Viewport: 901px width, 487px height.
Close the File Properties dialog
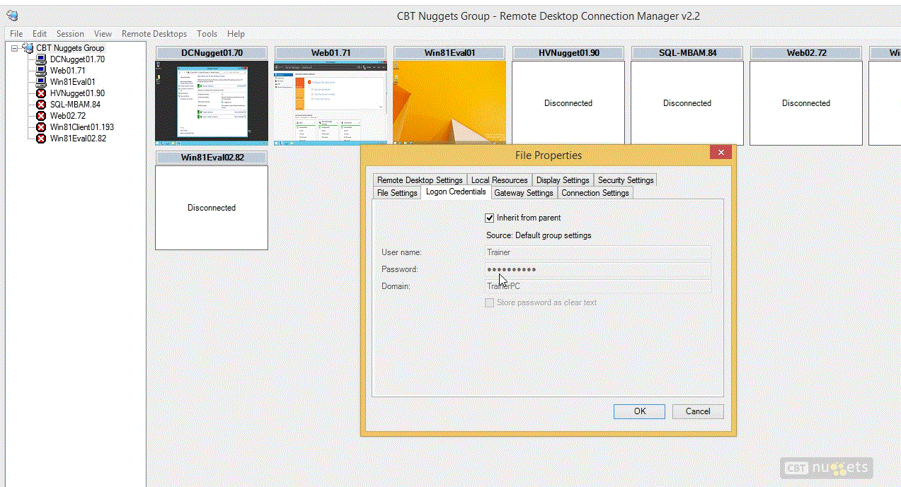(721, 153)
